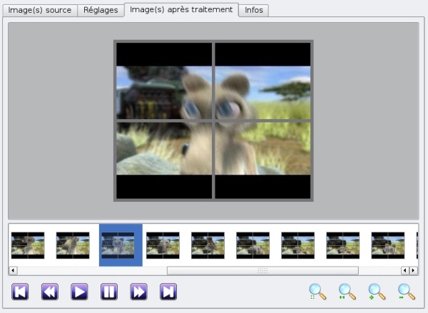Select the fourth filmstrip thumbnail
Screen dimensions: 428x313
[x=163, y=245]
